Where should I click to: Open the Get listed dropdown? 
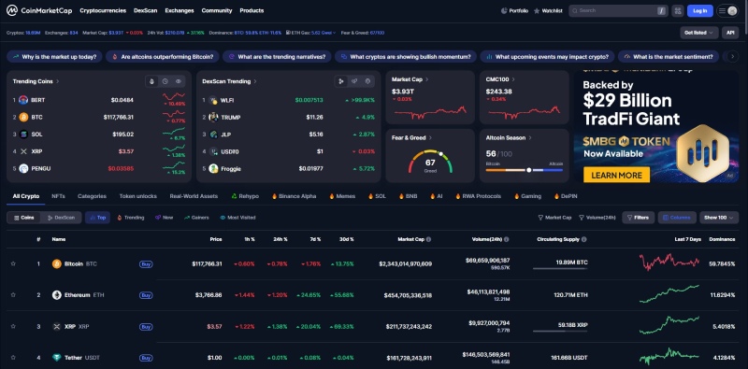(698, 33)
